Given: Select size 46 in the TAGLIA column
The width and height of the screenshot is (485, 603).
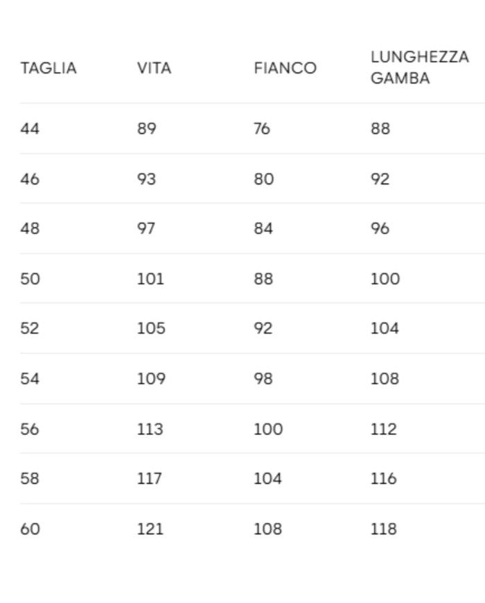Looking at the screenshot, I should pyautogui.click(x=30, y=179).
